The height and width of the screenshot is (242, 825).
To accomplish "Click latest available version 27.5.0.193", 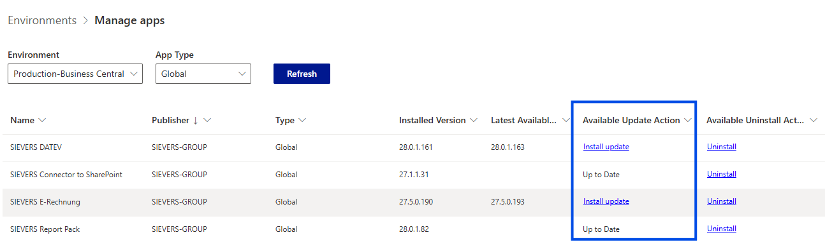I will [x=507, y=201].
